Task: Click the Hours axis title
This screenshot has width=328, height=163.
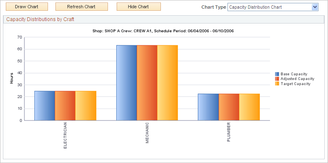Action: pos(12,78)
